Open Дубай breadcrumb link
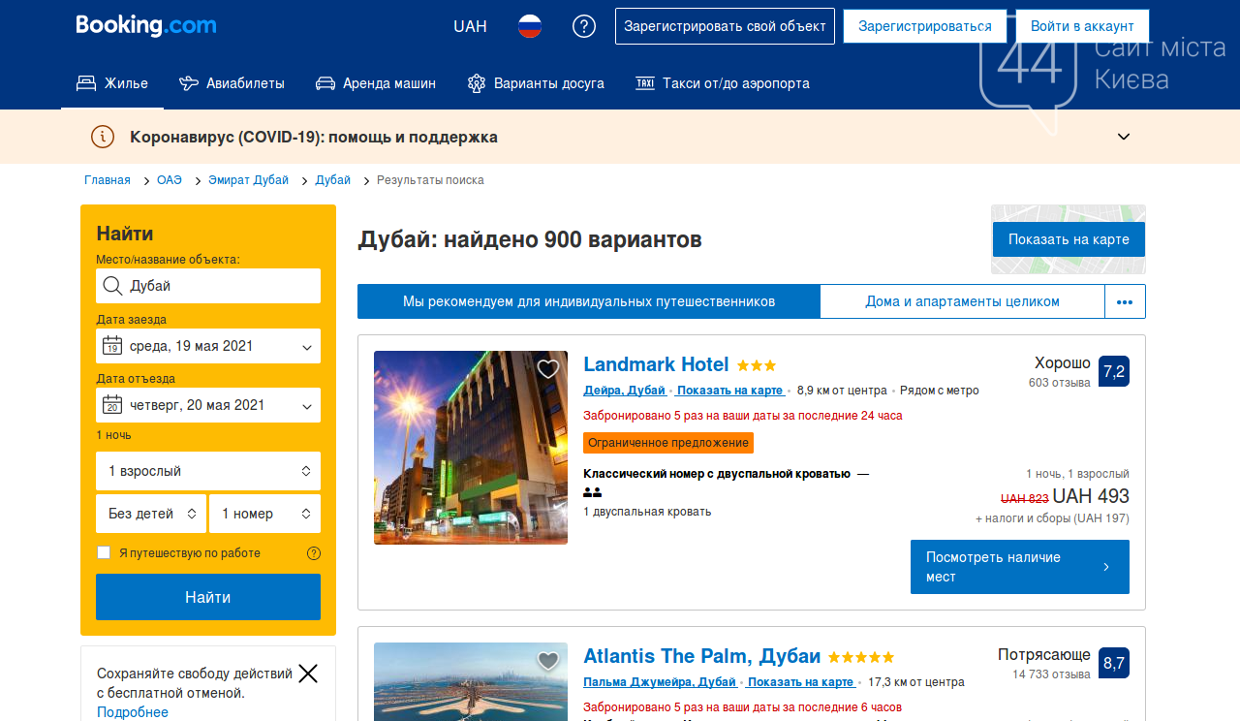The width and height of the screenshot is (1240, 721). [333, 180]
